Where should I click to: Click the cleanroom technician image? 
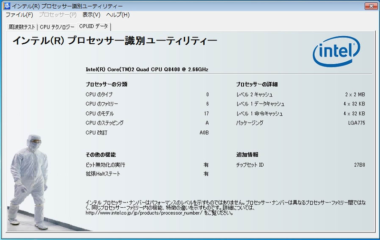coord(29,182)
